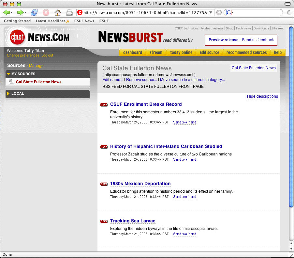Click Cal State Fullerton News link at top right
Screen dimensions: 294x258
point(254,68)
